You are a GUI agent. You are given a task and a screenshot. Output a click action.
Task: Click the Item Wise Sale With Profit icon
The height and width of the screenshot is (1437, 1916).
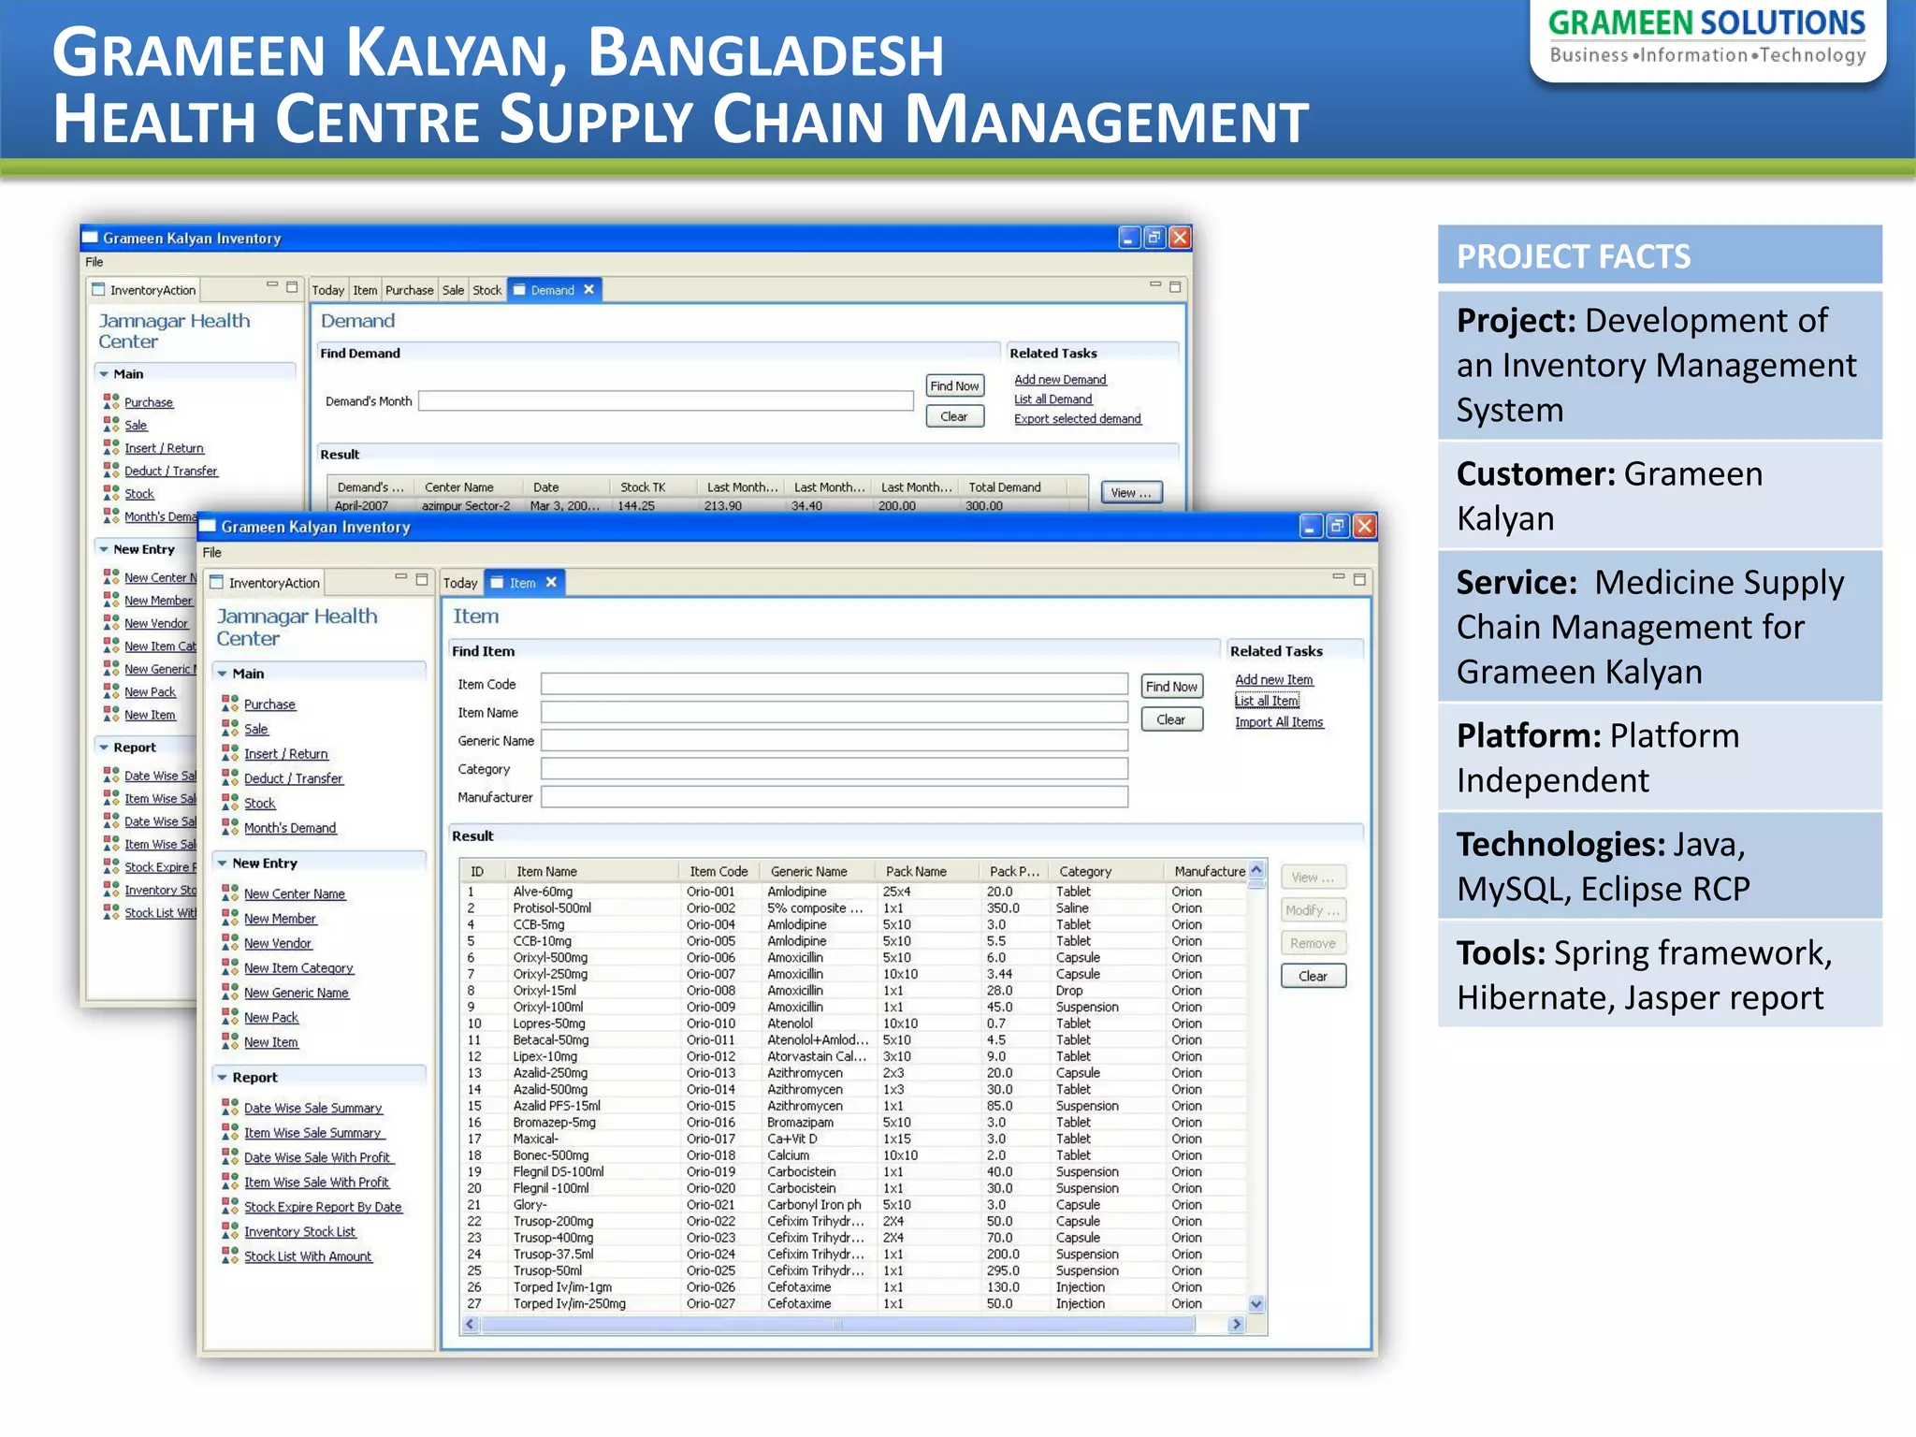(229, 1182)
